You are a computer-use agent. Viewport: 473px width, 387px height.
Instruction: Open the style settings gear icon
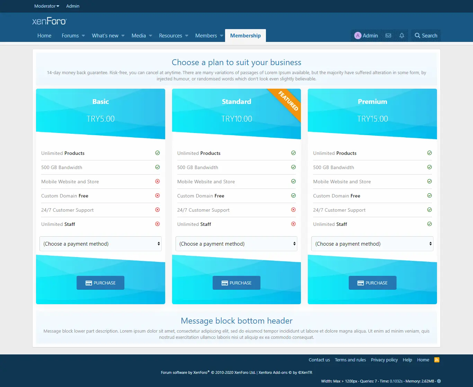click(439, 381)
